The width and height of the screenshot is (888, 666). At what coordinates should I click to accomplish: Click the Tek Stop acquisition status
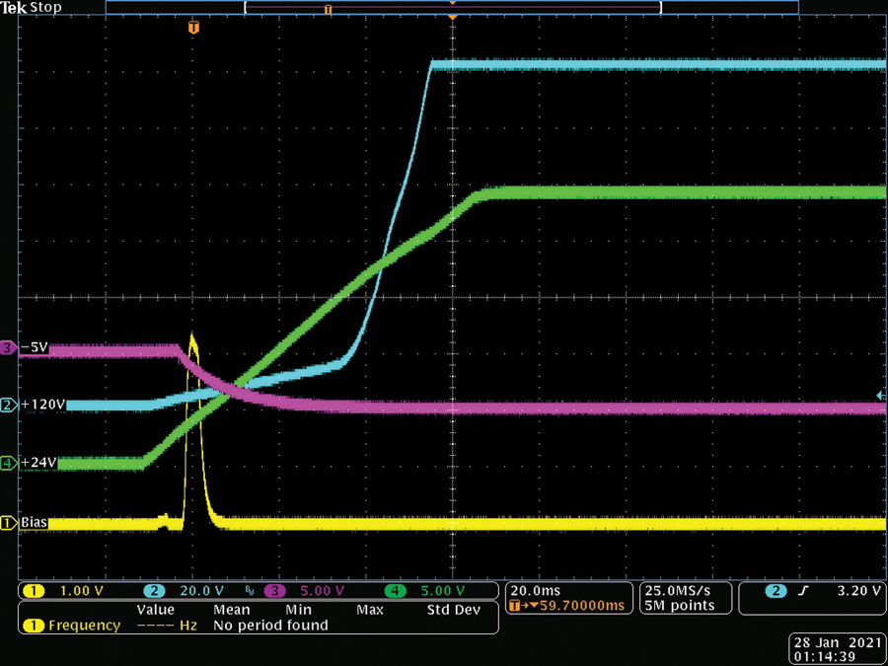pyautogui.click(x=32, y=7)
